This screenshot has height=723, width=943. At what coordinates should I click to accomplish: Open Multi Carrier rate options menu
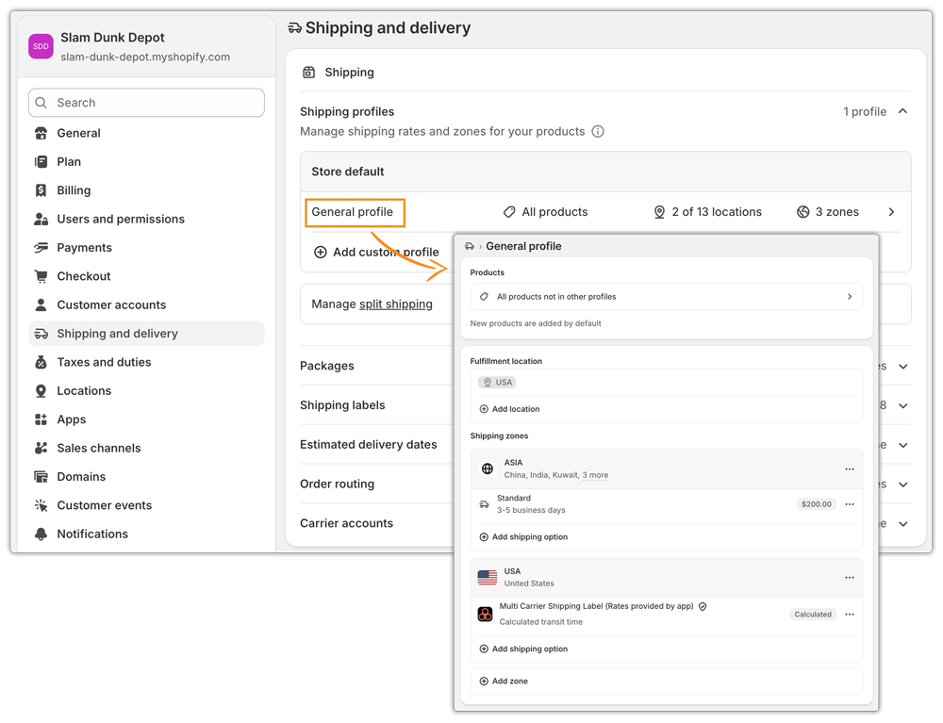coord(850,615)
